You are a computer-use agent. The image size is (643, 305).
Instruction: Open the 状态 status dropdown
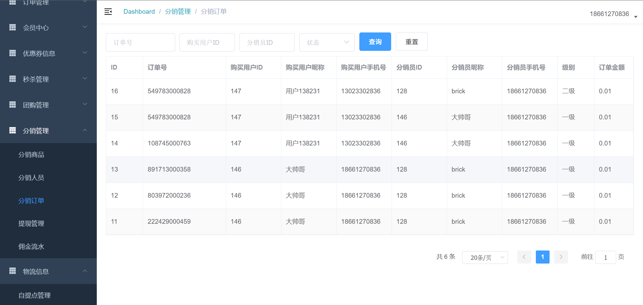click(x=327, y=42)
